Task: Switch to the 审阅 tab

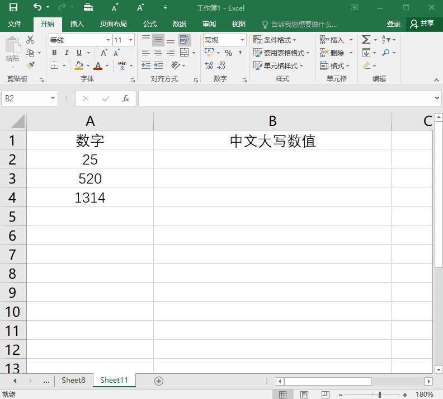Action: coord(209,24)
